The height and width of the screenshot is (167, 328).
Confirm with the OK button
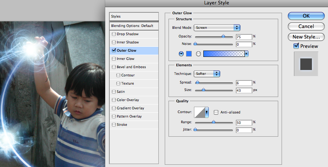pos(306,16)
